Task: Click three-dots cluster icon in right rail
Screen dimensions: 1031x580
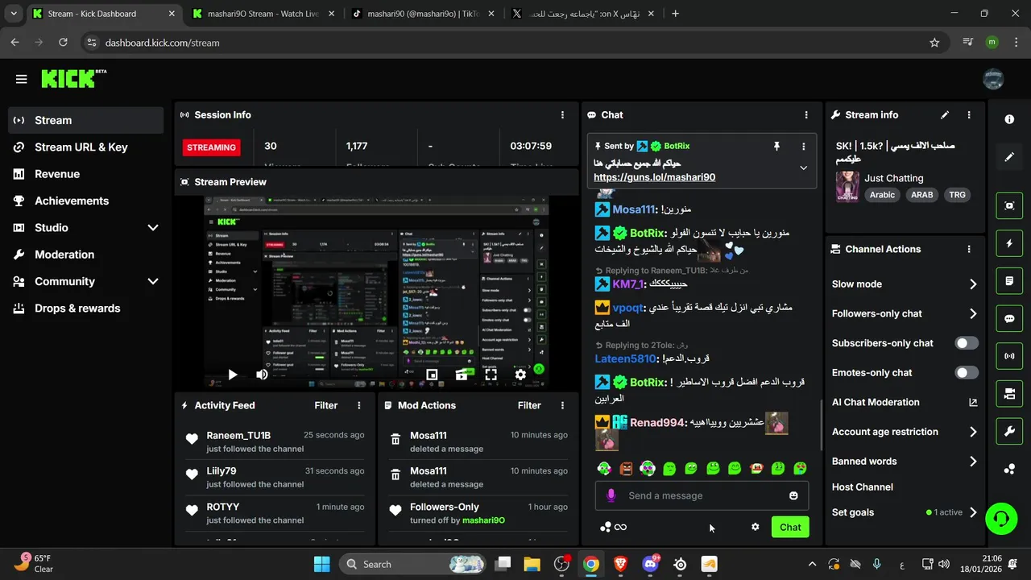Action: [x=1009, y=470]
